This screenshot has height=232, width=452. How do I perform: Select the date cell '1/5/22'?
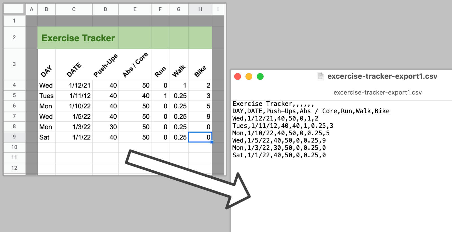point(74,116)
